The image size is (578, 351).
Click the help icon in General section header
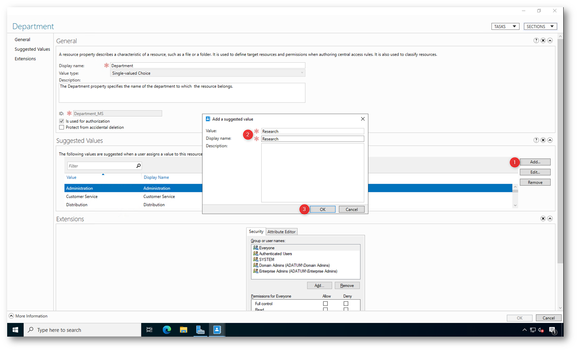pyautogui.click(x=536, y=40)
